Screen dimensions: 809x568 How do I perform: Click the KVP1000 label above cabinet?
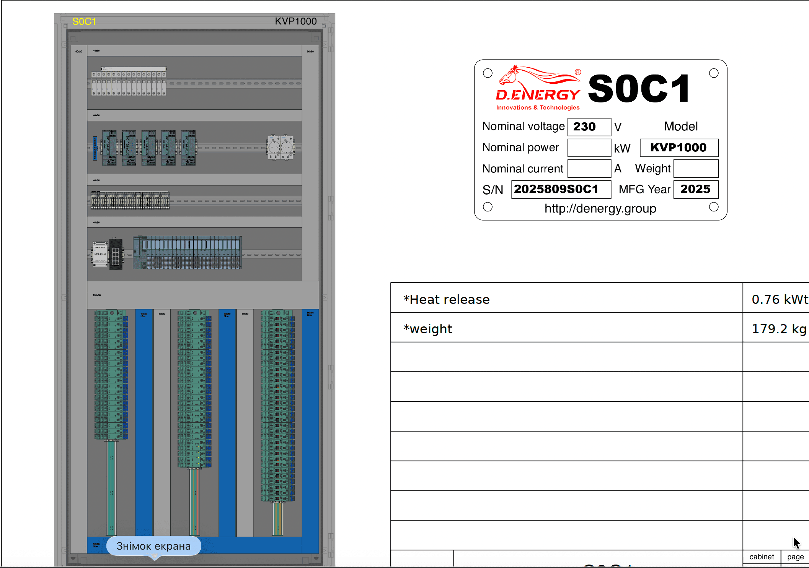click(x=295, y=21)
